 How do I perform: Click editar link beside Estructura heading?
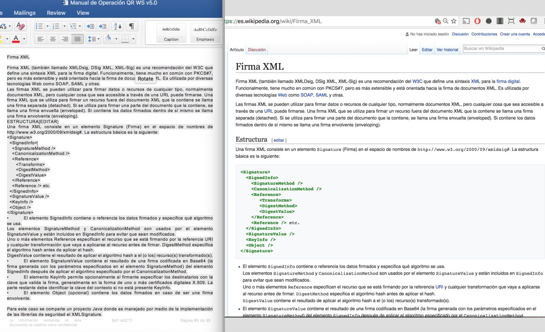point(279,140)
